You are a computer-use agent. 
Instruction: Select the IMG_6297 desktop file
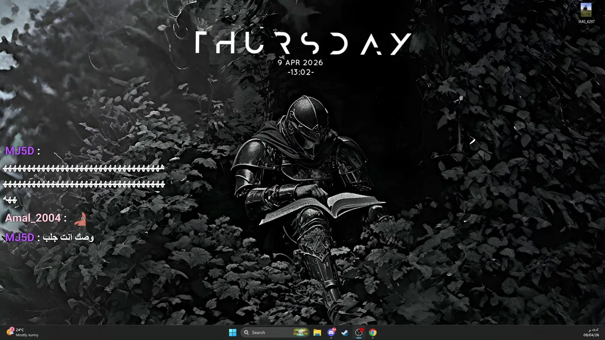(586, 13)
